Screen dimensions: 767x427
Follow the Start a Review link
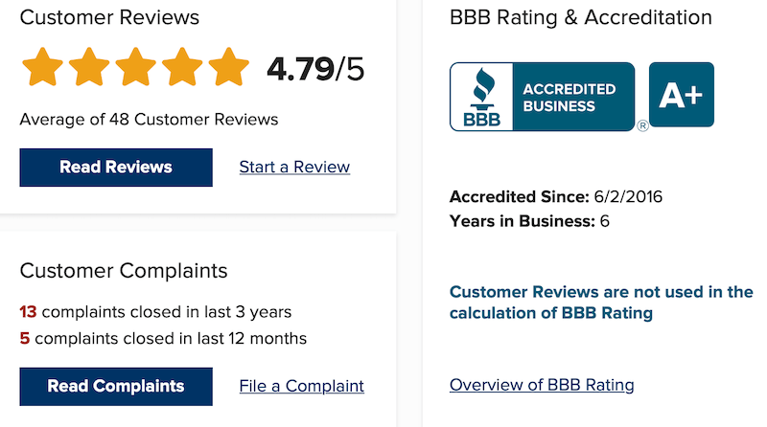294,168
